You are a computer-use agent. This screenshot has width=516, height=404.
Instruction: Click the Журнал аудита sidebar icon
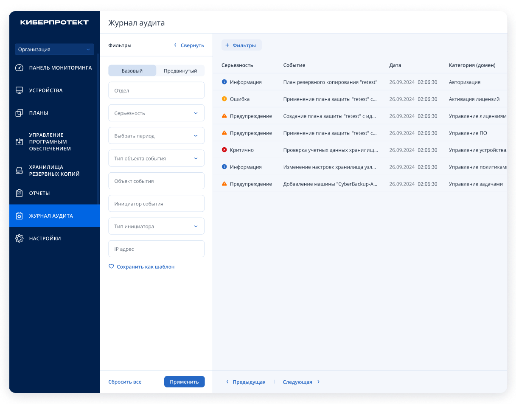click(x=19, y=216)
